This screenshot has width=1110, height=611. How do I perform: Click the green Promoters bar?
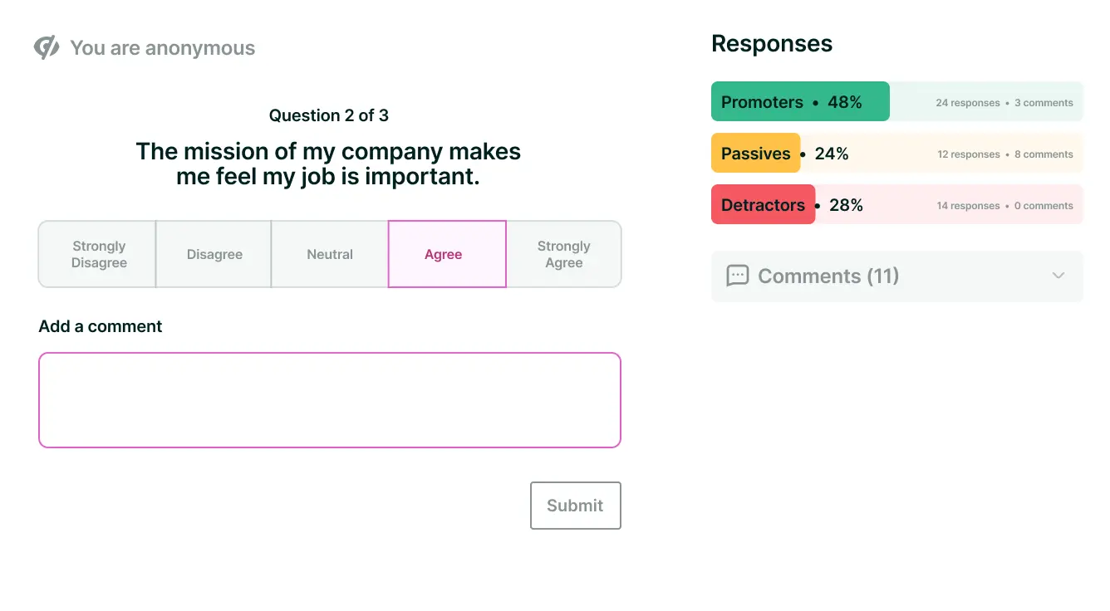click(x=800, y=101)
